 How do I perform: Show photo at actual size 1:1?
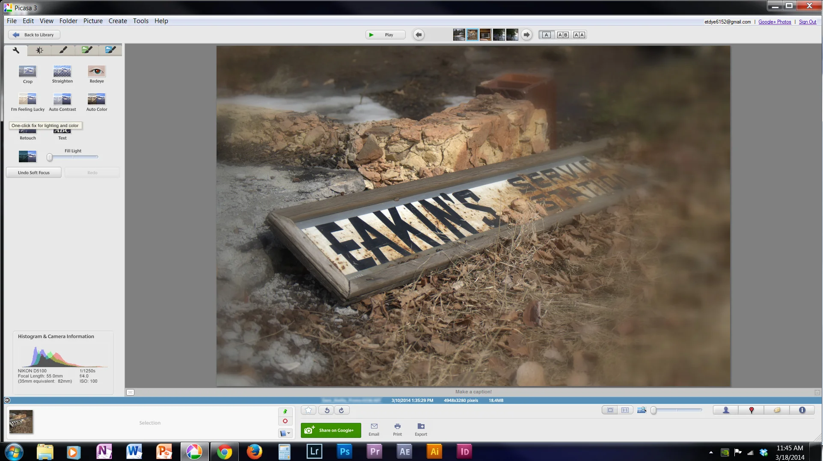(625, 410)
